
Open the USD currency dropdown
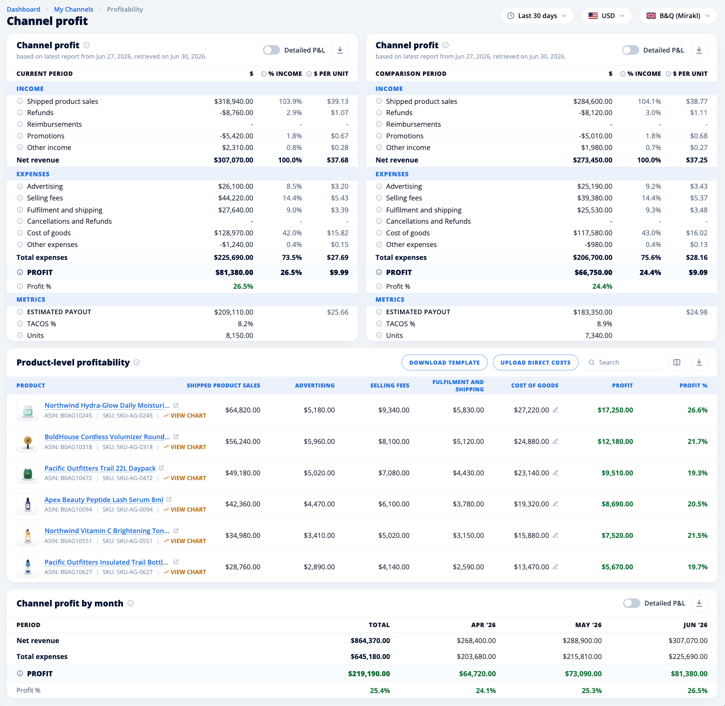(607, 16)
